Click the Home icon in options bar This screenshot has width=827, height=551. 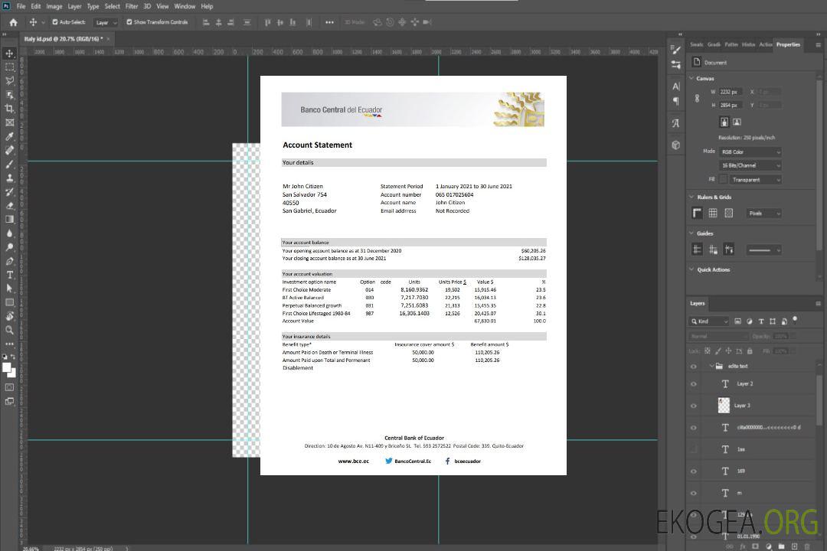13,22
